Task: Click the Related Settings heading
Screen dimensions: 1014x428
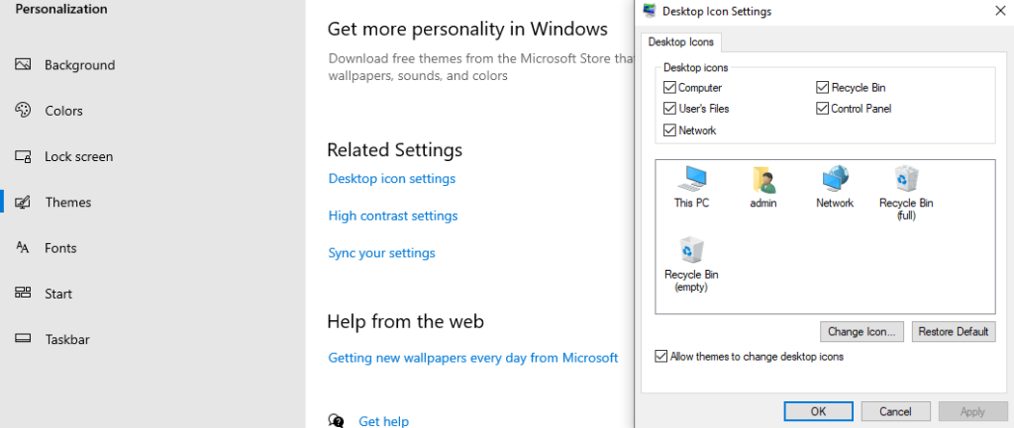Action: (x=394, y=150)
